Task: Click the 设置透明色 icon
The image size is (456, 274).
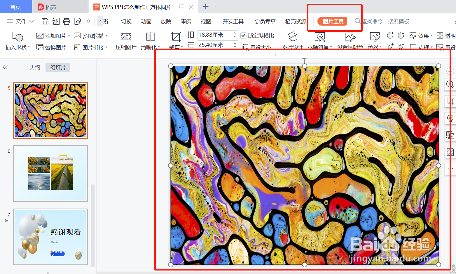Action: (x=350, y=37)
